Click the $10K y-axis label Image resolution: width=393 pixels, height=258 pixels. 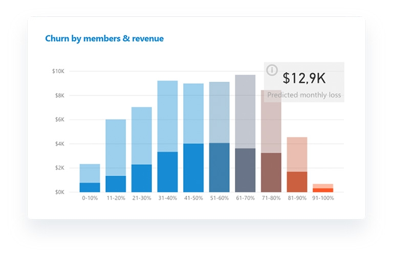pos(58,72)
